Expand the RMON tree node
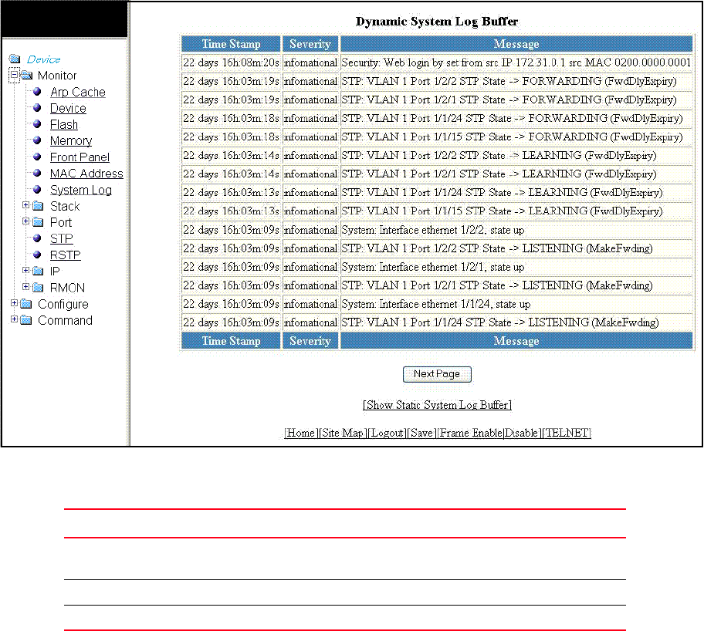This screenshot has height=631, width=704. pos(26,286)
